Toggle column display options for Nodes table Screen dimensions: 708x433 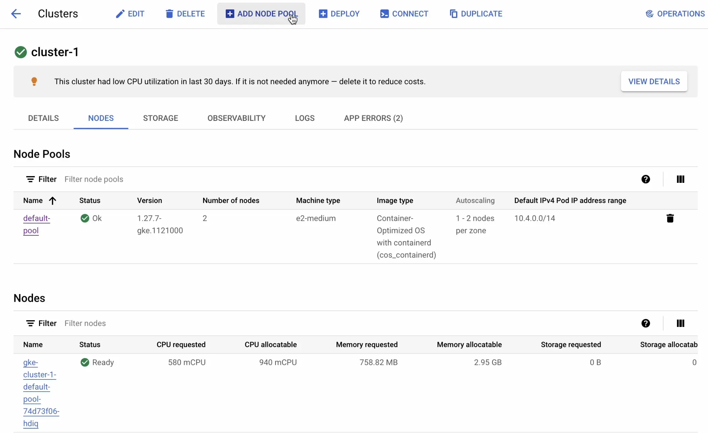680,323
